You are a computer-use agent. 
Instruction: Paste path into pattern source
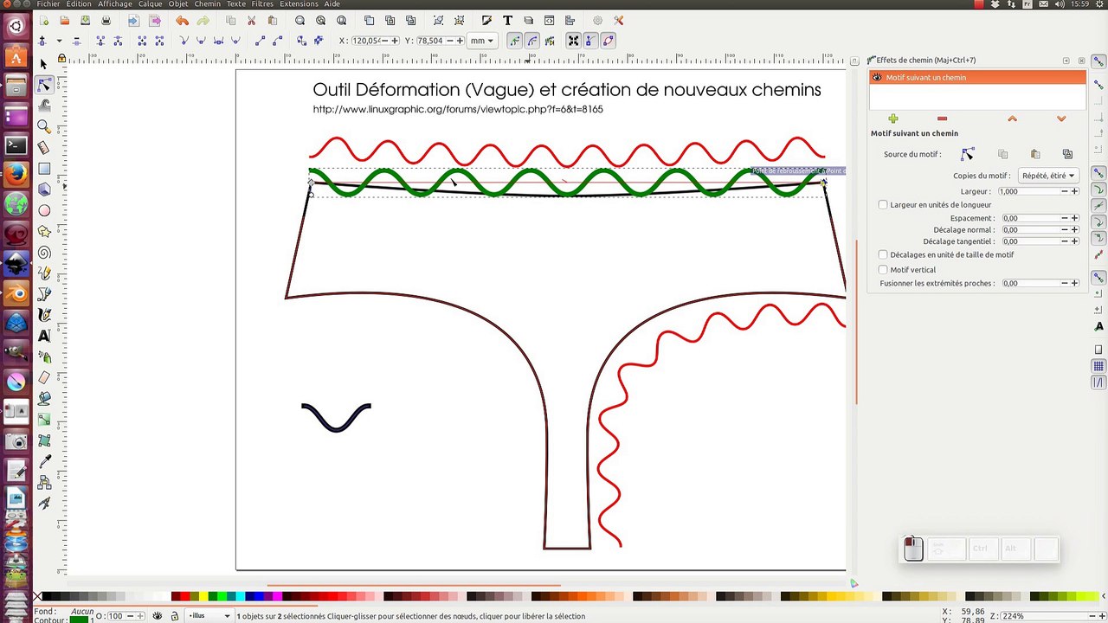point(1035,154)
